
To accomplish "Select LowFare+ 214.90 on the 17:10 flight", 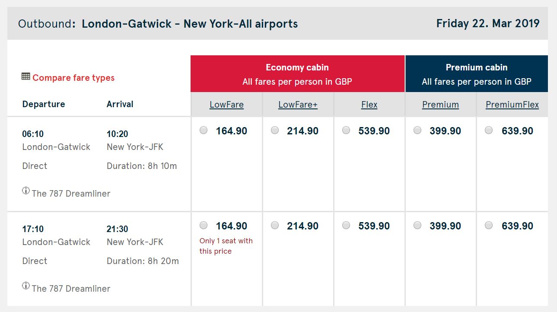I will point(275,225).
